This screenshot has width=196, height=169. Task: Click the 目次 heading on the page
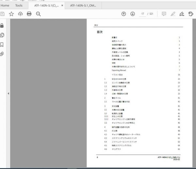pos(100,32)
